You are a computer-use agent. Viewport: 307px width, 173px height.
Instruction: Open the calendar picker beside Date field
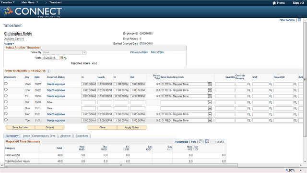[x=61, y=58]
